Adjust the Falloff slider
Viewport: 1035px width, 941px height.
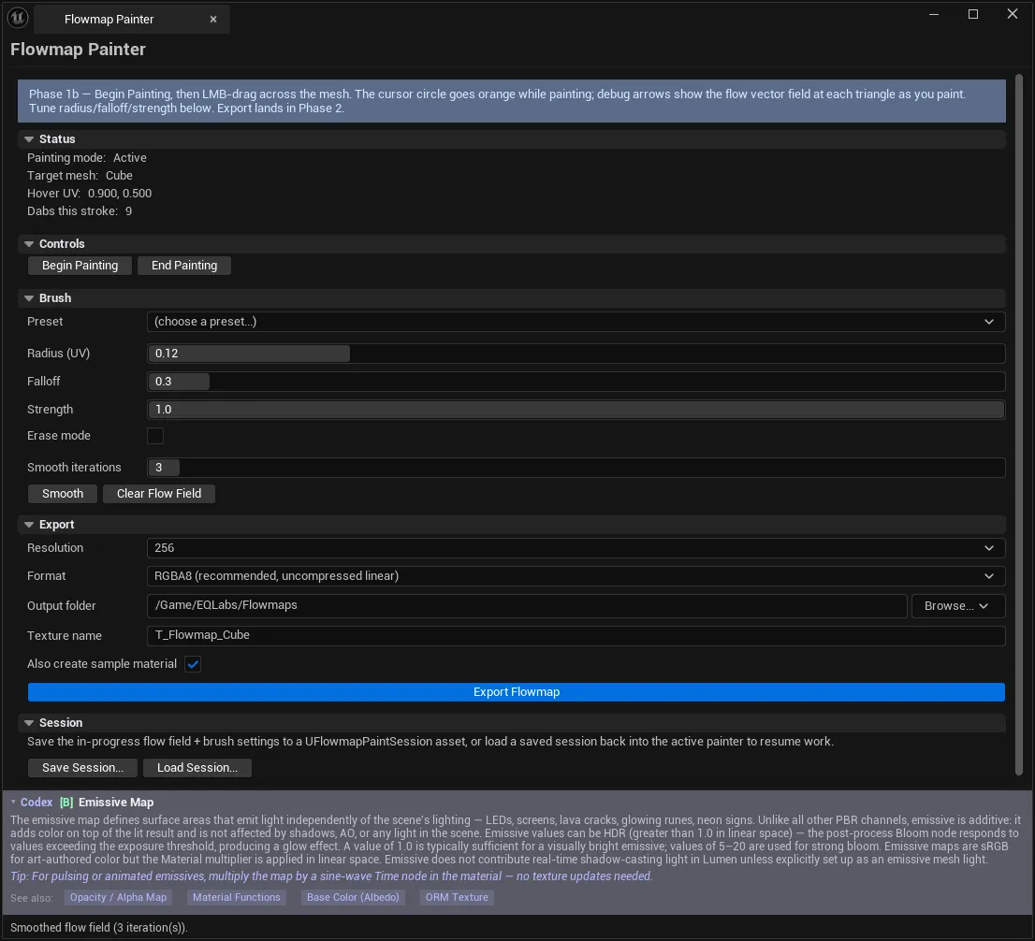pos(576,382)
